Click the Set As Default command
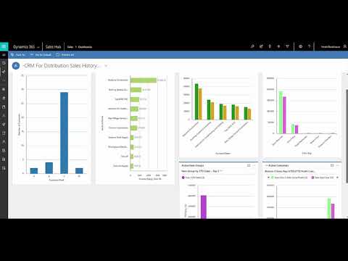 pyautogui.click(x=41, y=55)
